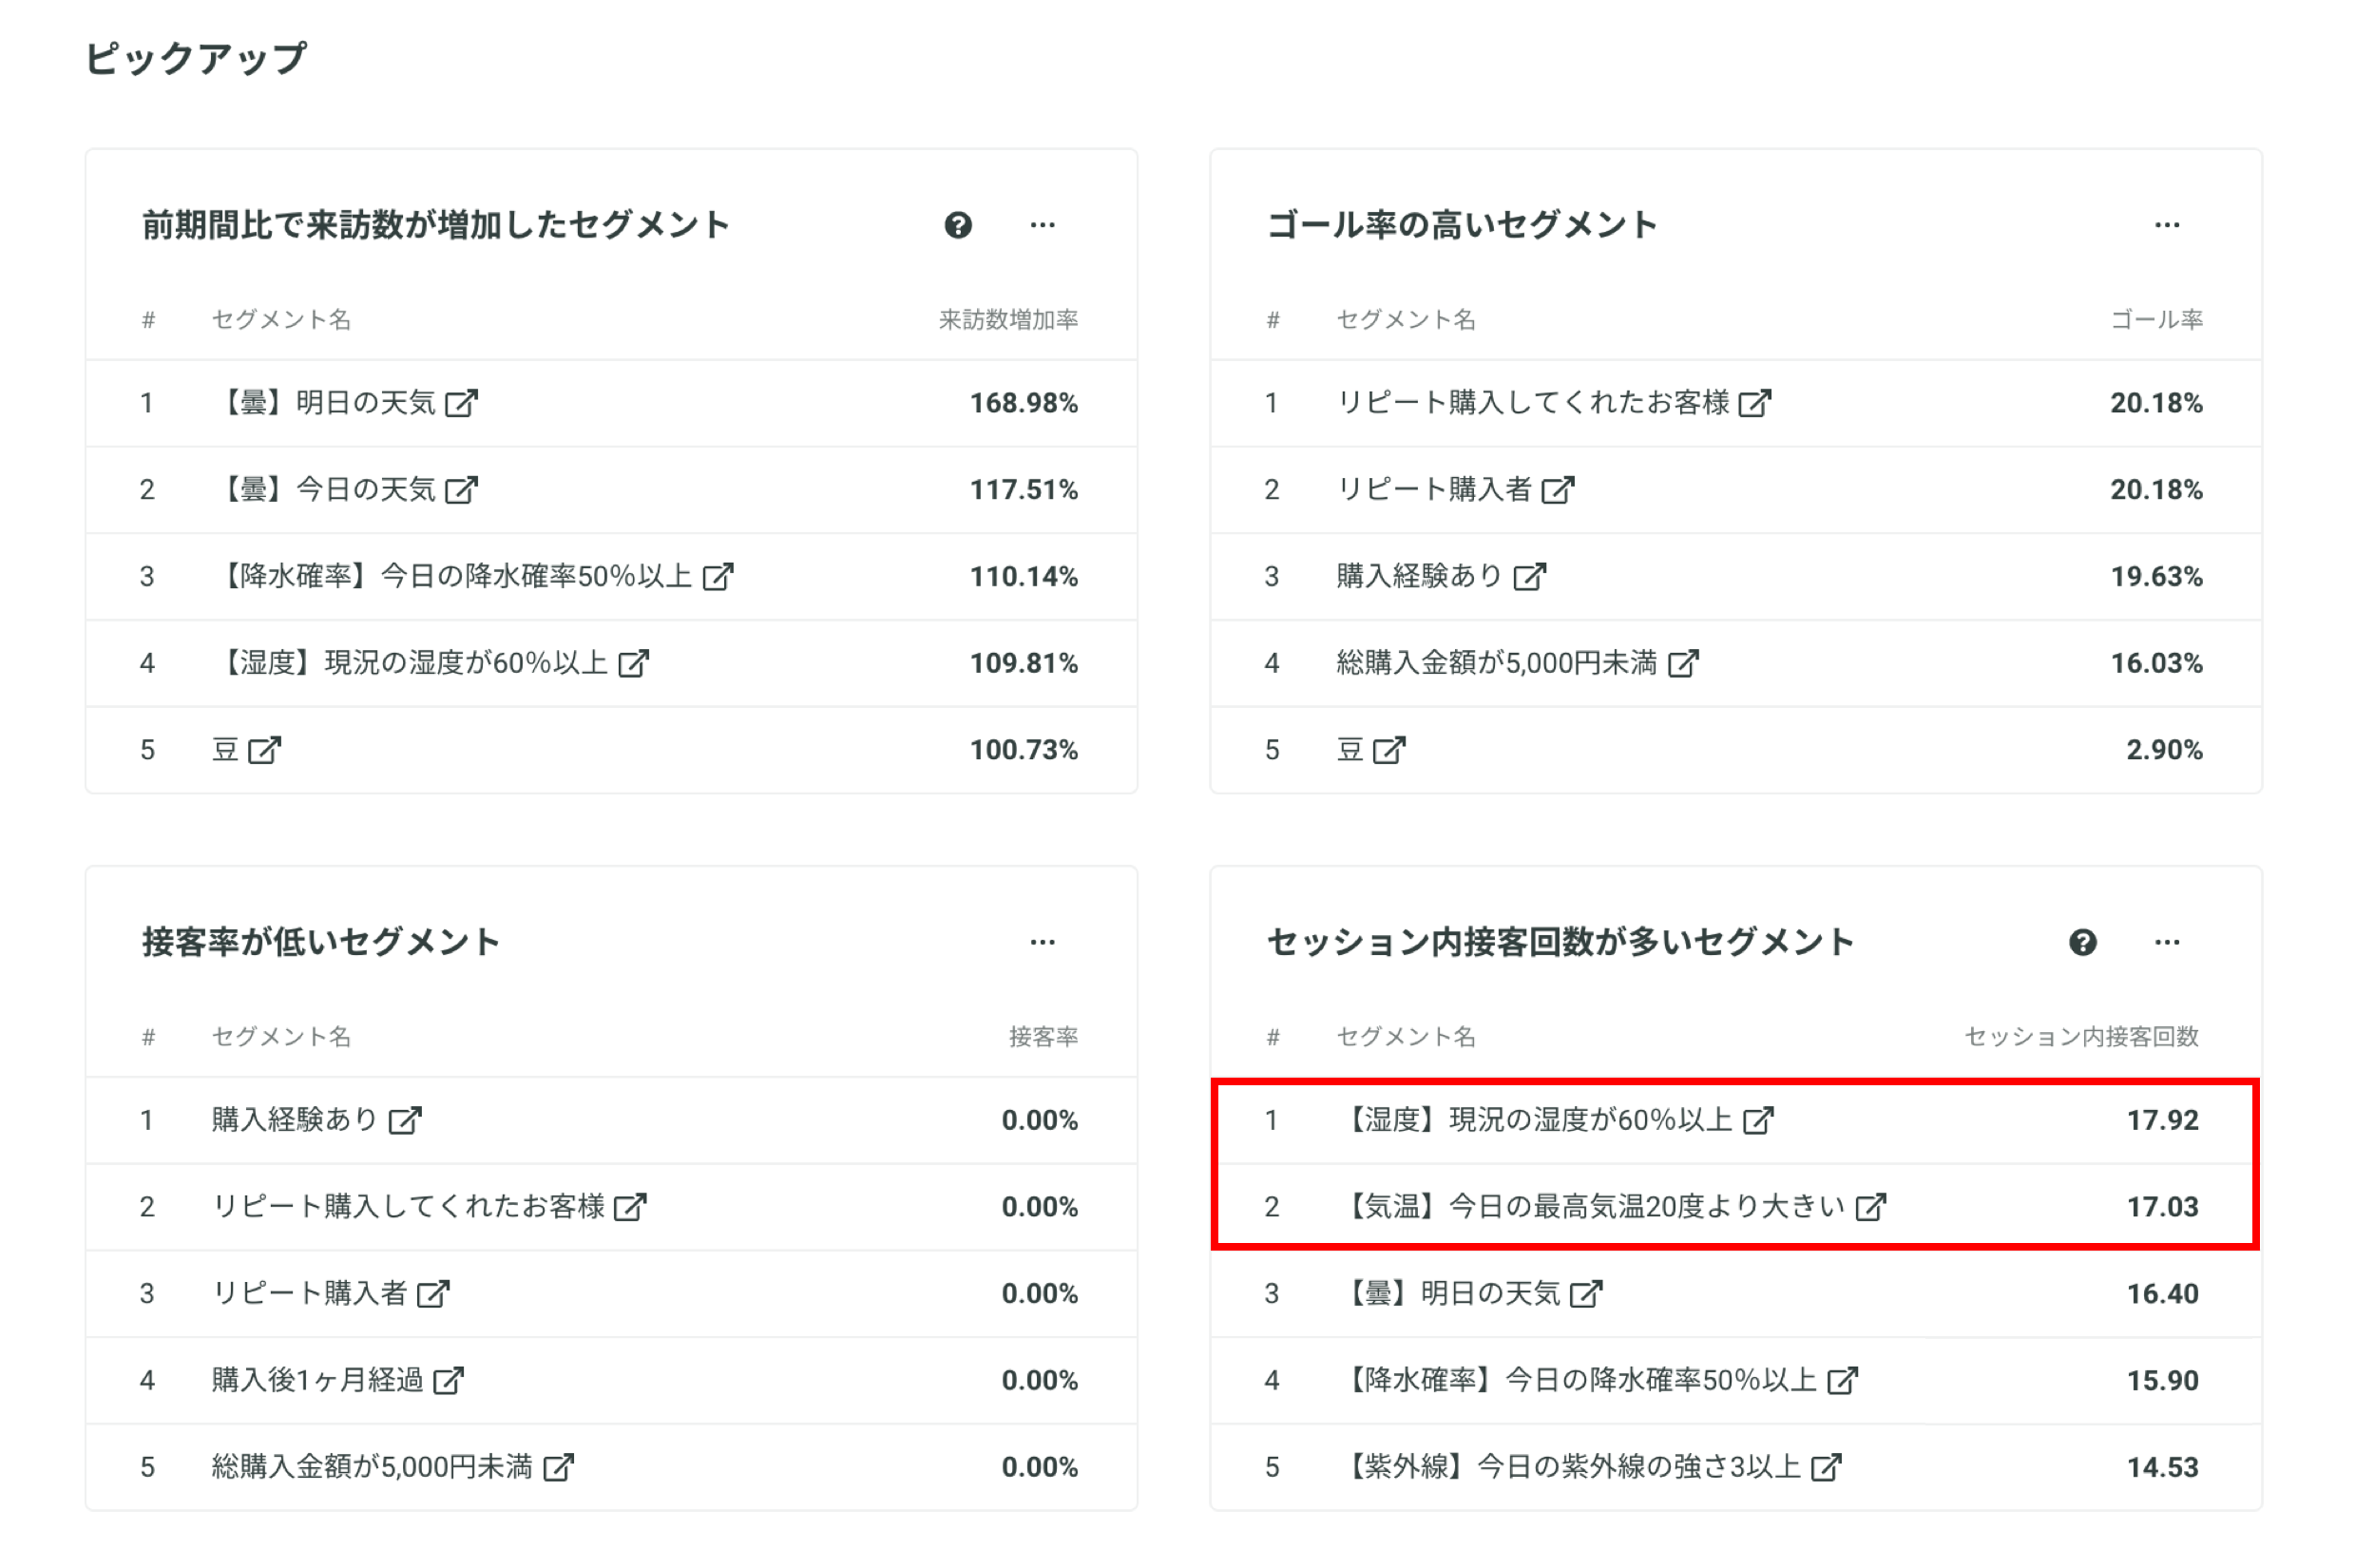Select リピート購入者 in the goal-rate card
The height and width of the screenshot is (1568, 2355).
(1434, 490)
